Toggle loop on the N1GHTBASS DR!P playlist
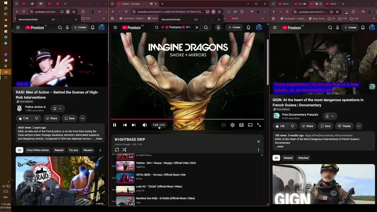The image size is (377, 212). pos(117,150)
